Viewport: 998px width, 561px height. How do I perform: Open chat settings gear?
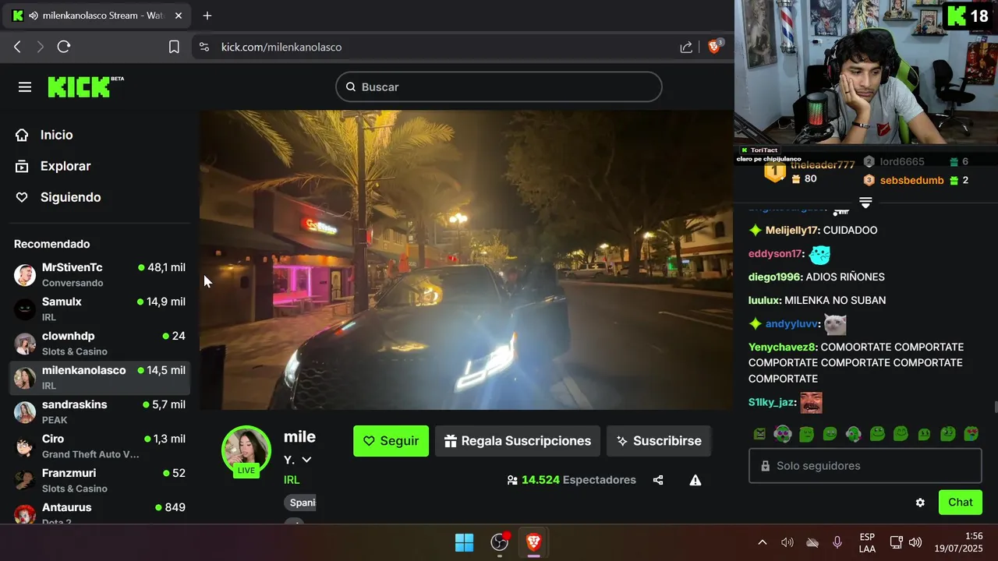920,503
